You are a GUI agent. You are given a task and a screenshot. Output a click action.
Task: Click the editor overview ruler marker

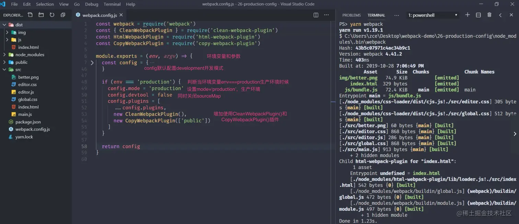[333, 102]
